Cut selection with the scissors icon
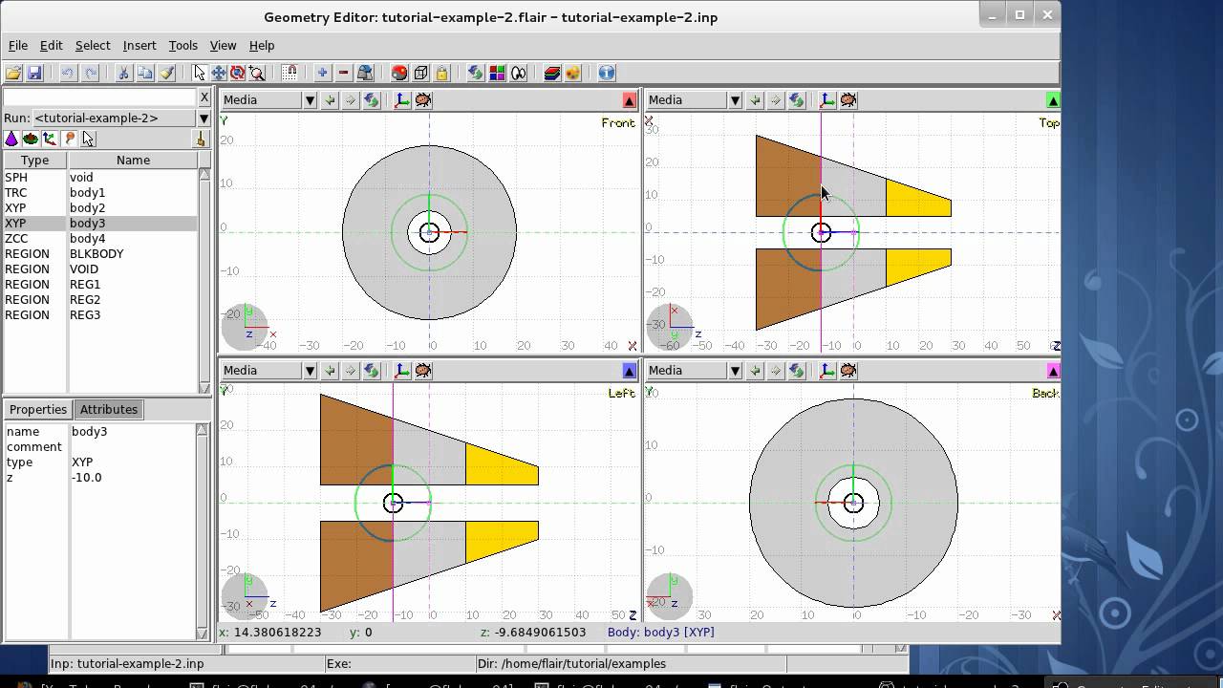Viewport: 1223px width, 688px height. point(123,73)
